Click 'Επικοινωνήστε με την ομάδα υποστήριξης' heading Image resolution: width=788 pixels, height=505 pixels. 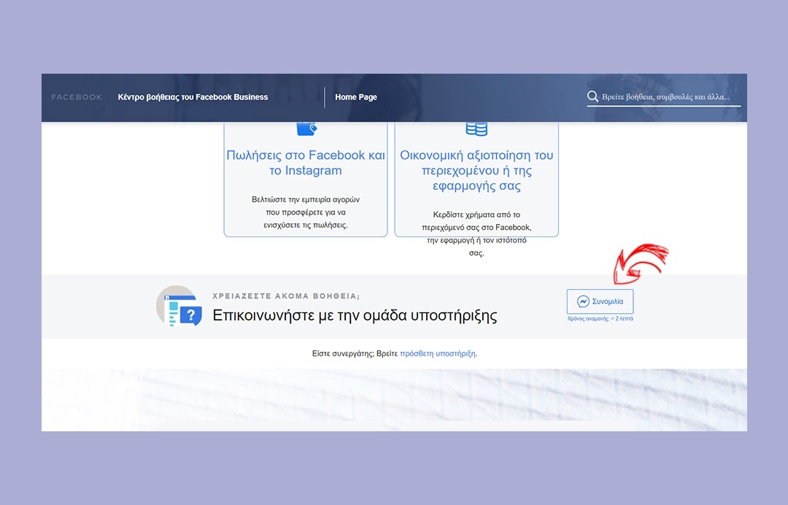pyautogui.click(x=355, y=315)
